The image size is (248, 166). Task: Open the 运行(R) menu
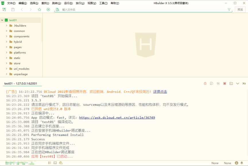click(x=68, y=3)
